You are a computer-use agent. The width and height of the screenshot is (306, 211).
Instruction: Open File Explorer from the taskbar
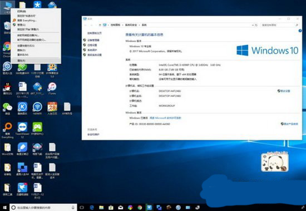(x=101, y=208)
